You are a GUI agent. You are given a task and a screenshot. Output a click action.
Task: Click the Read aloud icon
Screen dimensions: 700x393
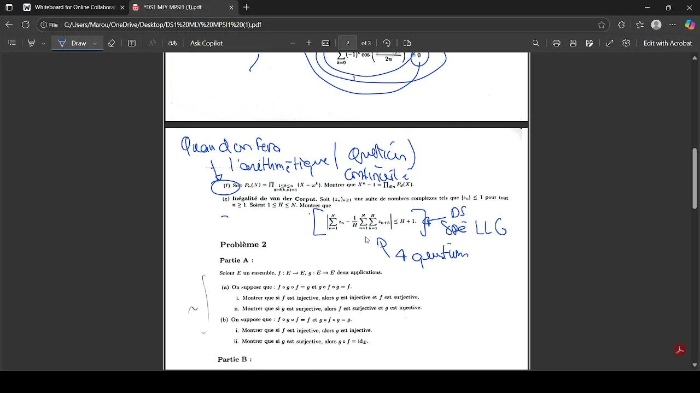[x=153, y=43]
